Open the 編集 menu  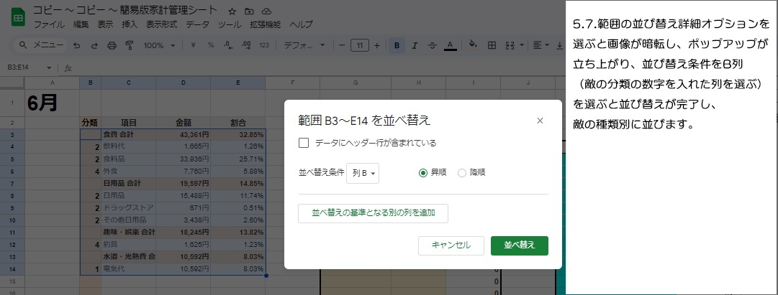click(x=81, y=24)
